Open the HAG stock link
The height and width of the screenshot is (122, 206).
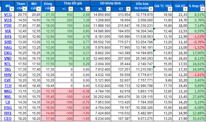pos(8,47)
